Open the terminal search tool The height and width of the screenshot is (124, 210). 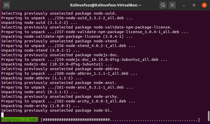click(163, 5)
